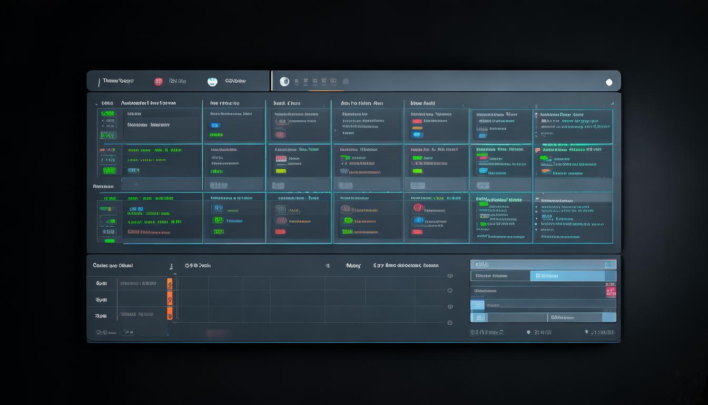Click the pink square icon in the list panel
This screenshot has height=405, width=708.
[611, 292]
